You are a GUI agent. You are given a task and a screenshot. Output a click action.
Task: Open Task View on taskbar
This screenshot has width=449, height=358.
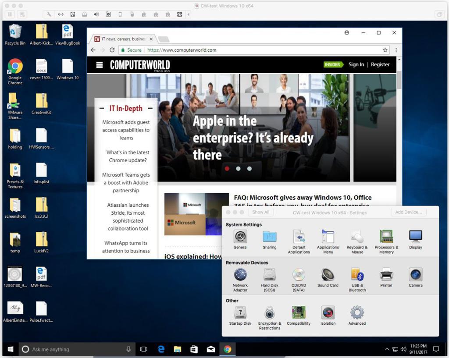[144, 349]
